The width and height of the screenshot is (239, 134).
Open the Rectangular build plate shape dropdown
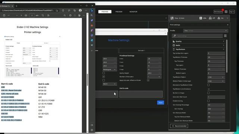tap(109, 70)
